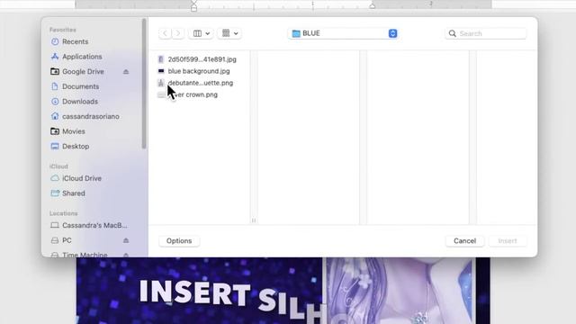Screen dimensions: 576x324
Task: Select the PC location
Action: tap(67, 240)
